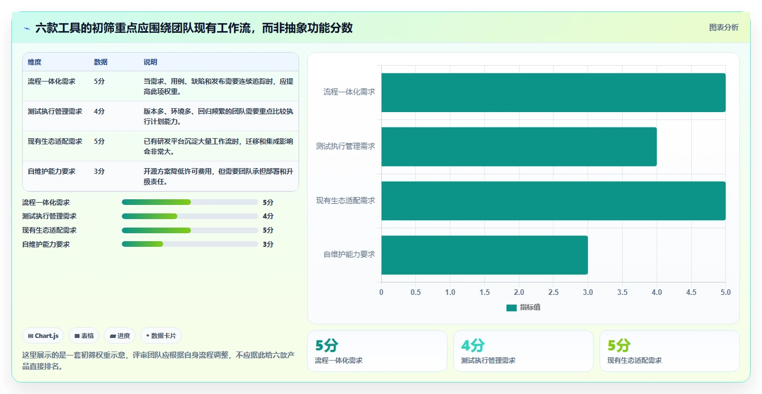
Task: Open the 现有生态适配需求 5分 data card
Action: point(670,351)
